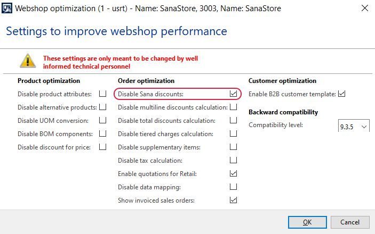Uncheck Disable Sana discounts checkbox

pyautogui.click(x=233, y=94)
